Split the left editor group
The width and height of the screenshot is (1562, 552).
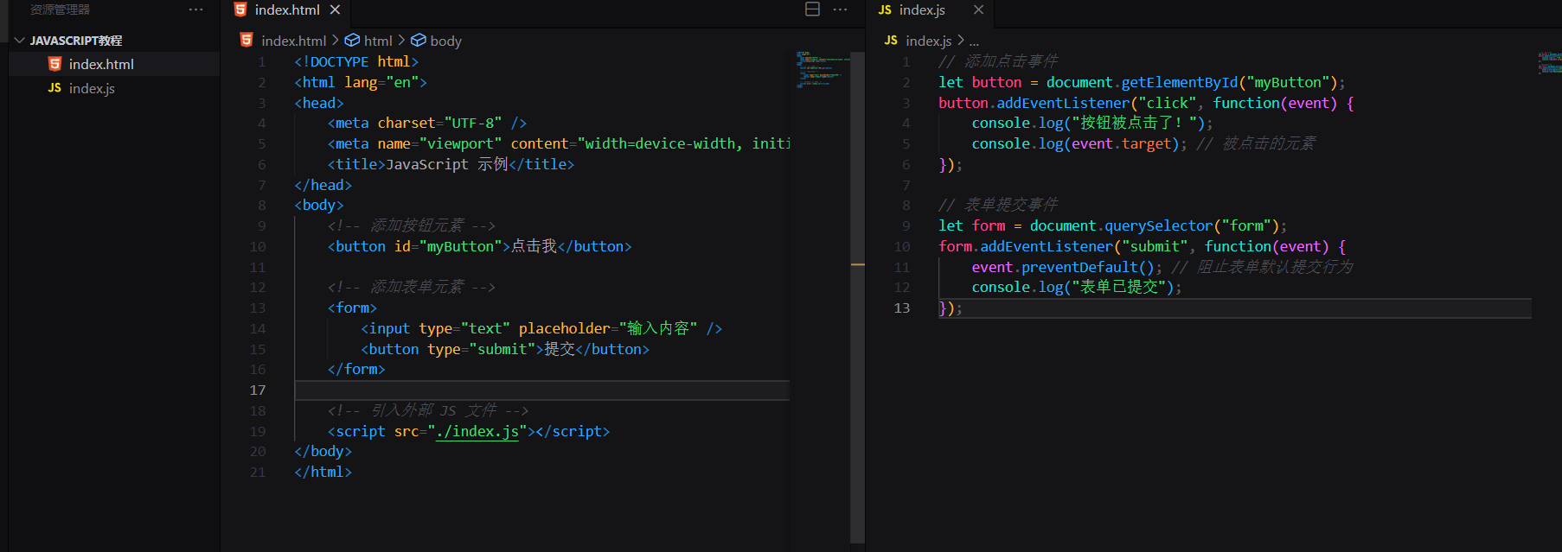click(x=812, y=10)
